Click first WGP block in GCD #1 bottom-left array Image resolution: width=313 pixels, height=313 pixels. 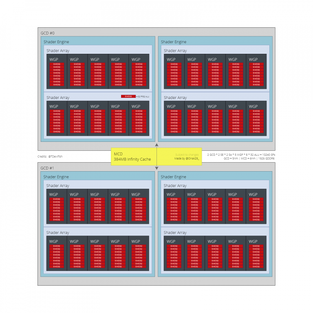(x=57, y=253)
